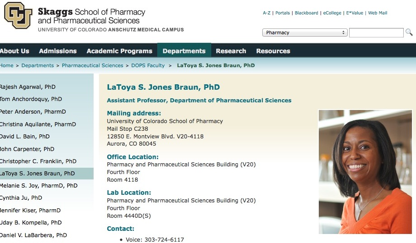Go to DOPS Faculty breadcrumb
Image resolution: width=416 pixels, height=243 pixels.
point(148,65)
